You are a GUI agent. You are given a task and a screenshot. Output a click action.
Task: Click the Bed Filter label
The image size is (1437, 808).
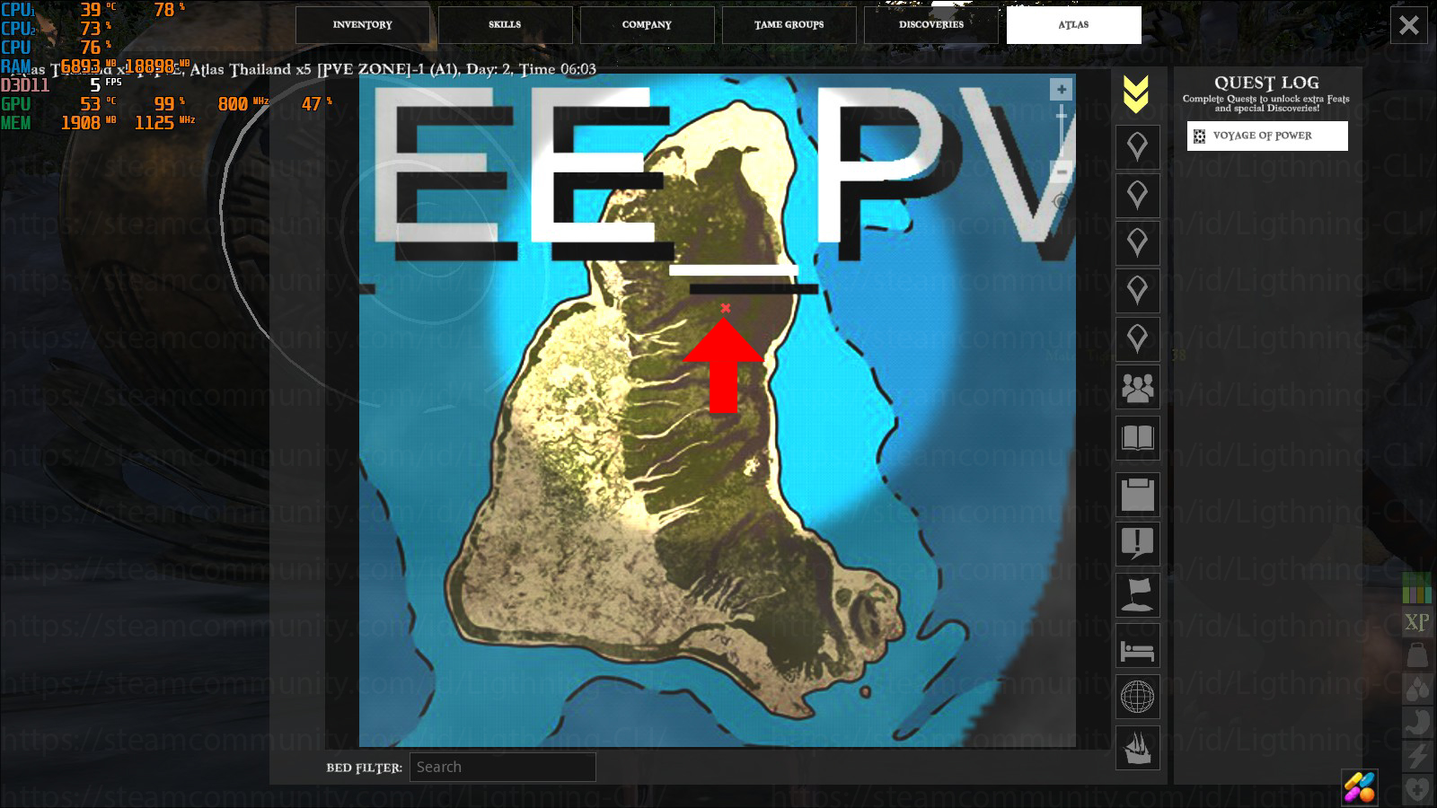[x=365, y=768]
